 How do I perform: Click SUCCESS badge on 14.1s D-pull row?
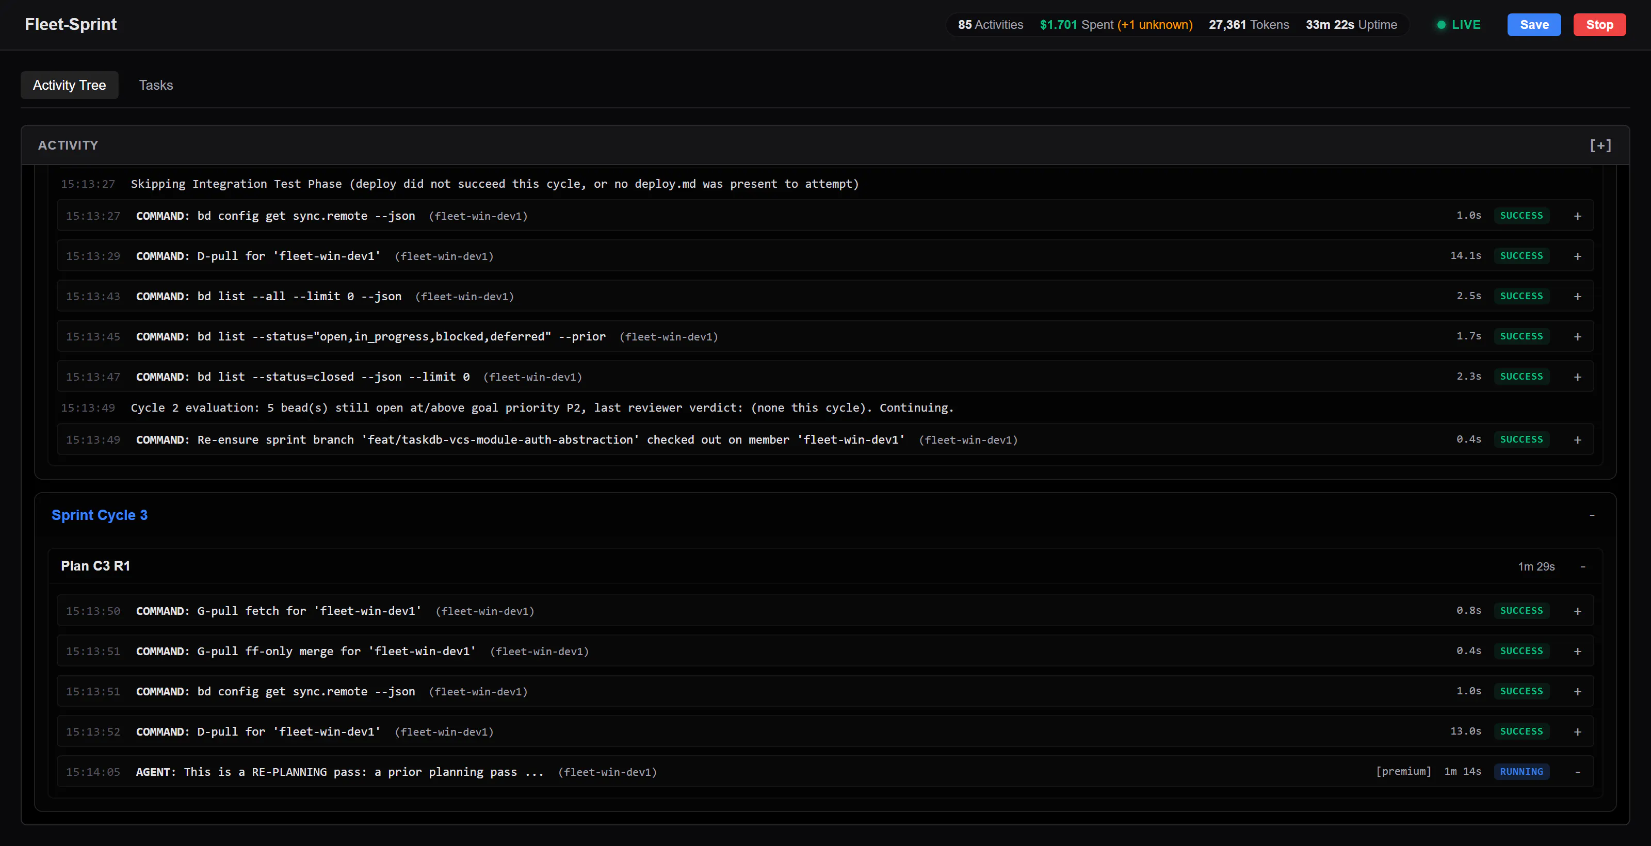coord(1521,256)
